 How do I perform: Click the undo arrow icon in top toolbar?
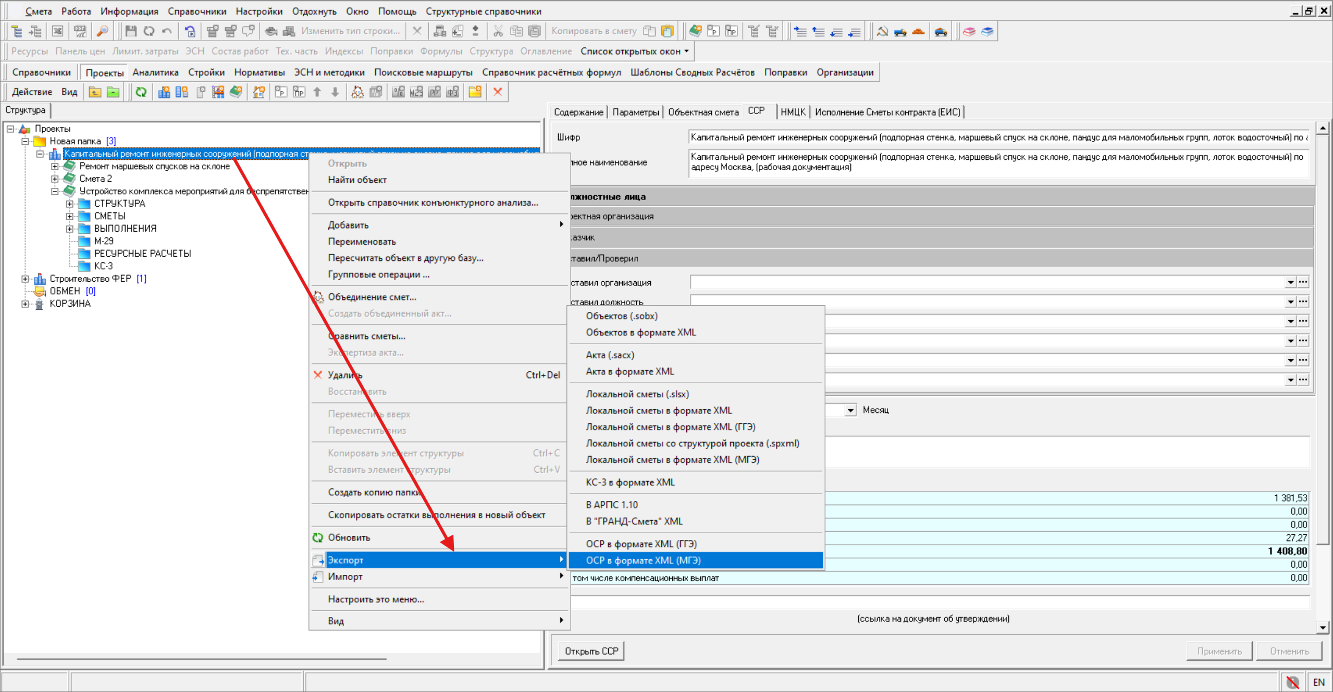[x=167, y=31]
